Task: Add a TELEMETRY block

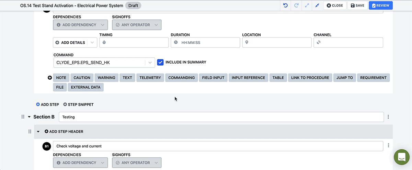Action: 150,78
